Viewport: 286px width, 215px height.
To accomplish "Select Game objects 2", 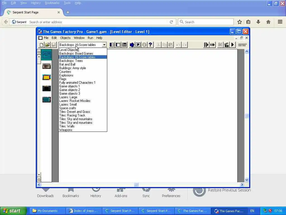I will pos(83,90).
